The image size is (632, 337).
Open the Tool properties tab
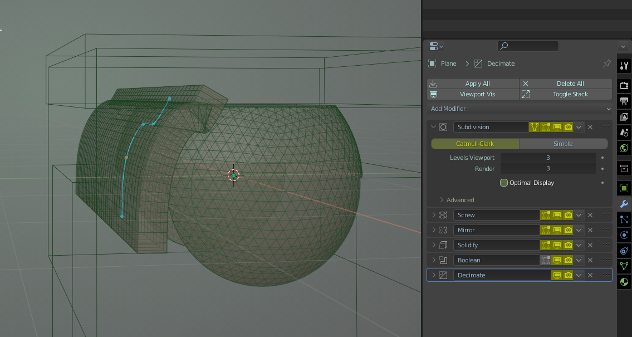coord(624,66)
